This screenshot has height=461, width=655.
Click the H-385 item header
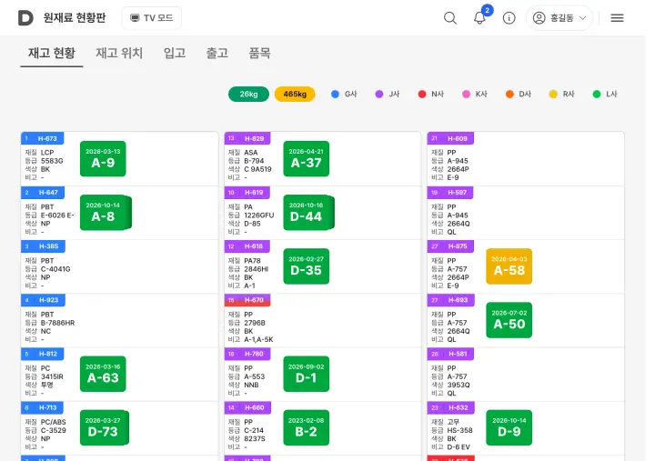click(43, 246)
